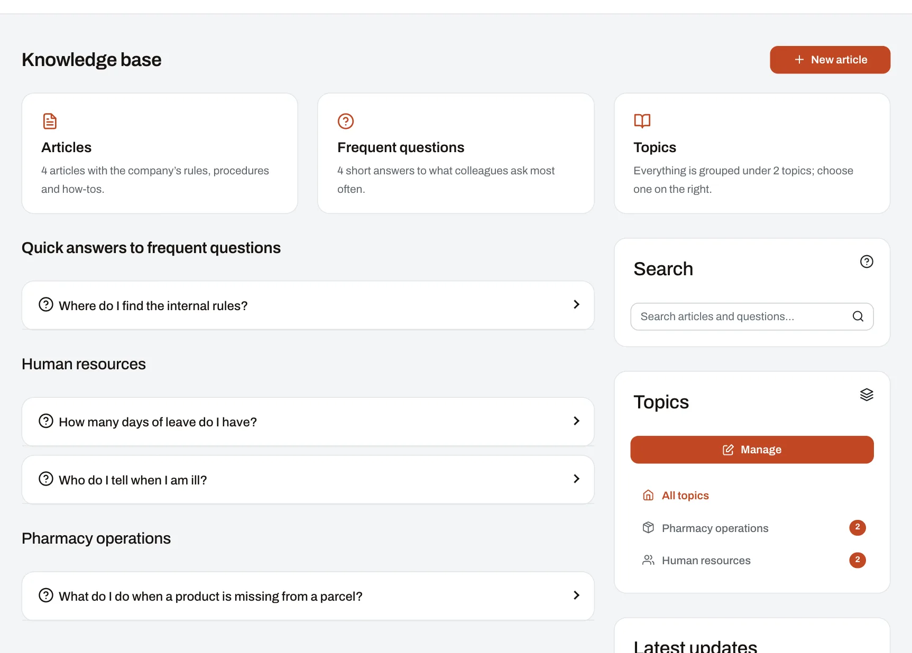Open the Search help question-mark icon

(867, 262)
